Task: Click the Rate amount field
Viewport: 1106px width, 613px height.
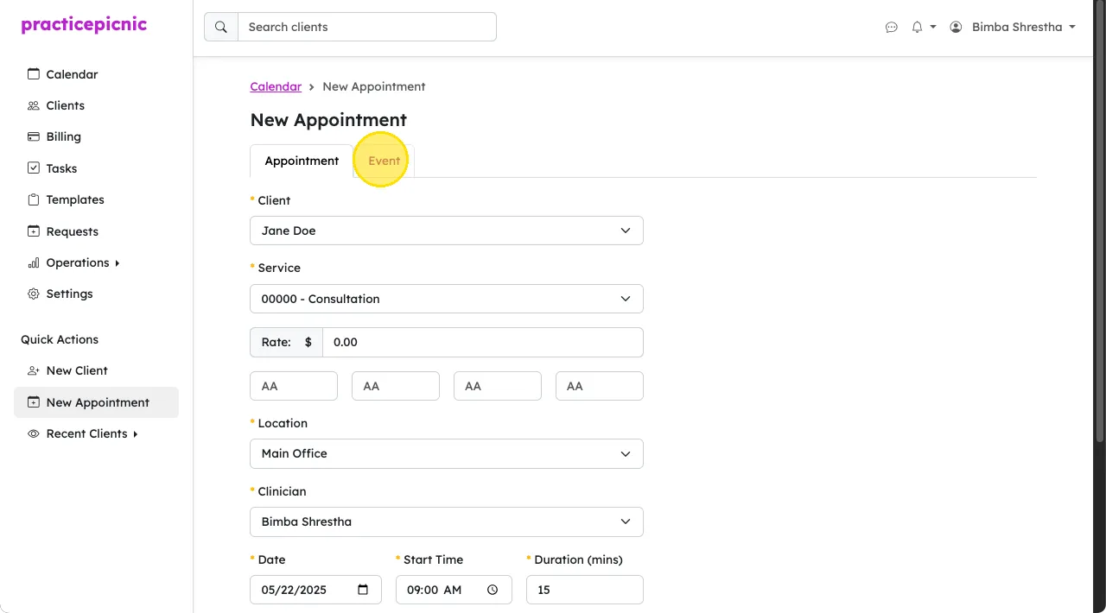Action: pos(483,342)
